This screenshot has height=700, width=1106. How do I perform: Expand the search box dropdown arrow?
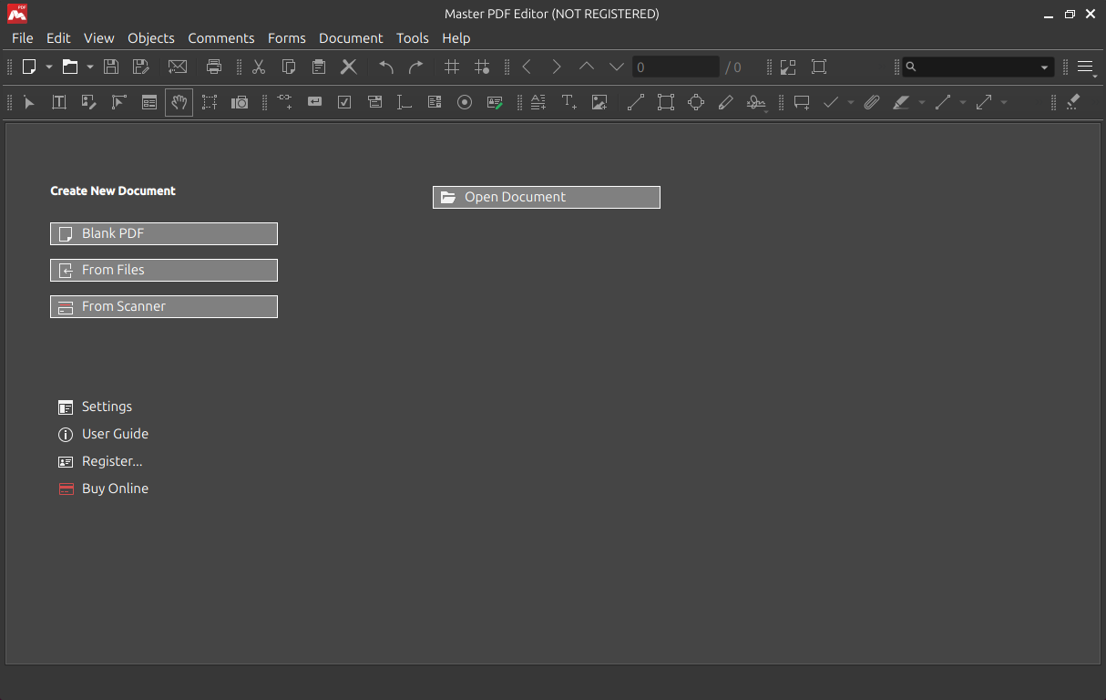point(1044,67)
